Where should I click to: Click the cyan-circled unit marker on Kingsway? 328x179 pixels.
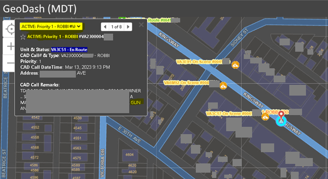tap(281, 121)
